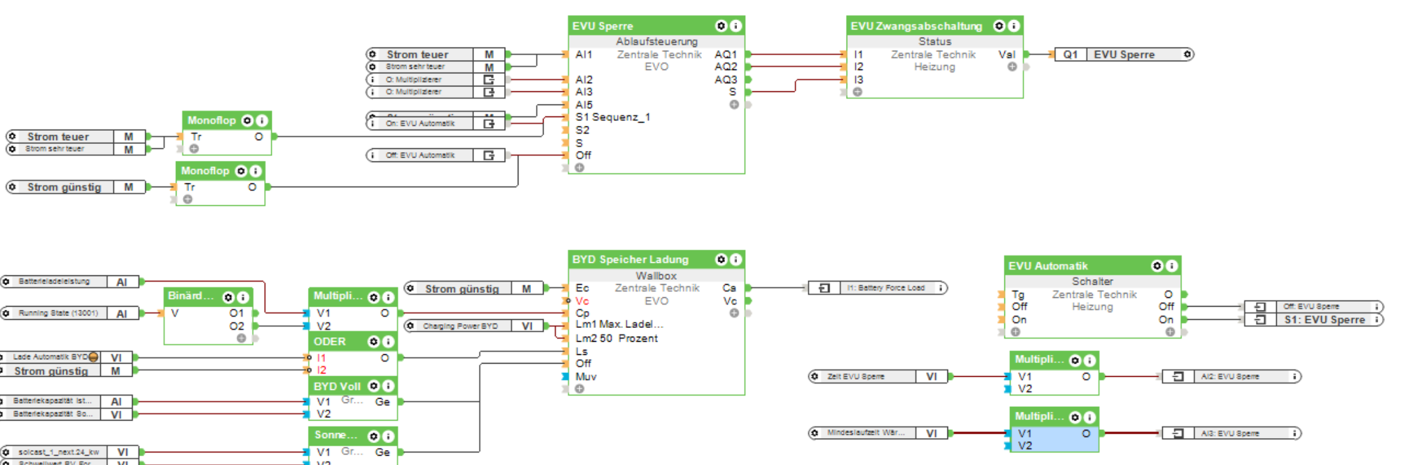Select the S1: EVU Sperre output reference
This screenshot has height=465, width=1407.
tap(1313, 320)
